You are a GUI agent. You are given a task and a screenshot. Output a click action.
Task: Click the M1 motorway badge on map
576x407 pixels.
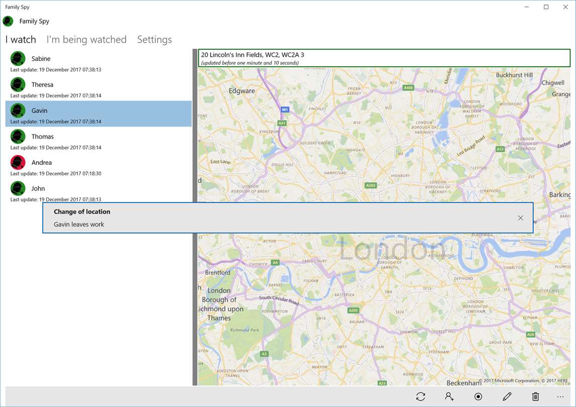(285, 110)
